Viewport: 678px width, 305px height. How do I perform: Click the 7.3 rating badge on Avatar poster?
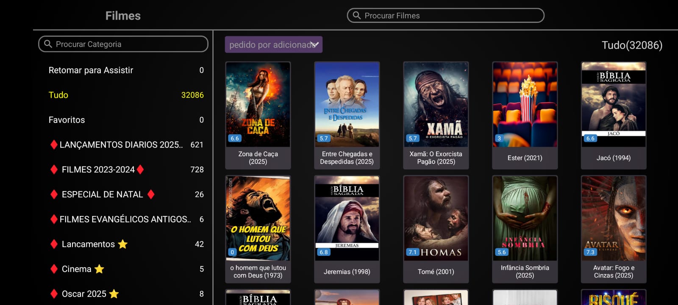(x=590, y=252)
